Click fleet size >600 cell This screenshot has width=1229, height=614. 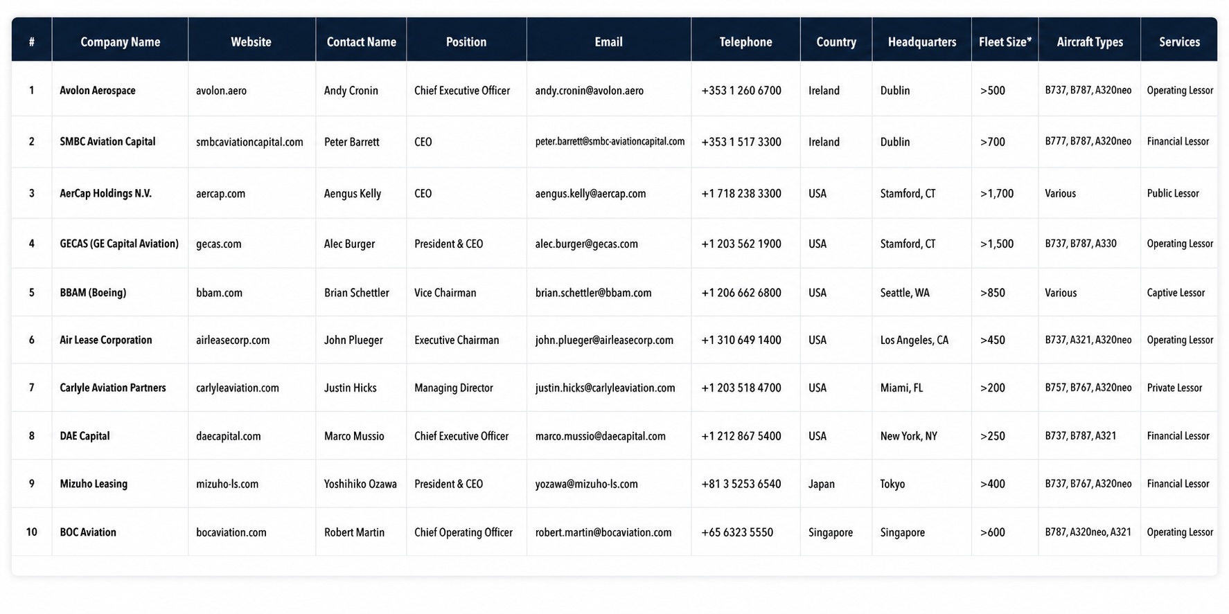coord(993,532)
